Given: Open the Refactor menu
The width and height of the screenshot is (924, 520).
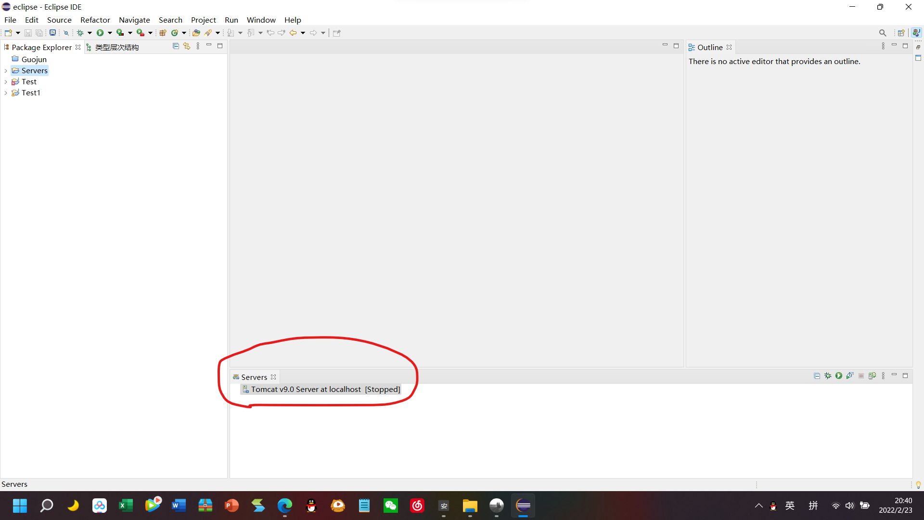Looking at the screenshot, I should click(x=95, y=20).
